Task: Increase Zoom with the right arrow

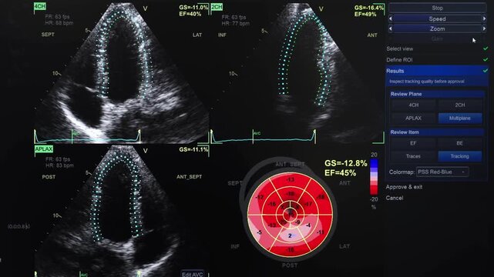Action: click(484, 29)
